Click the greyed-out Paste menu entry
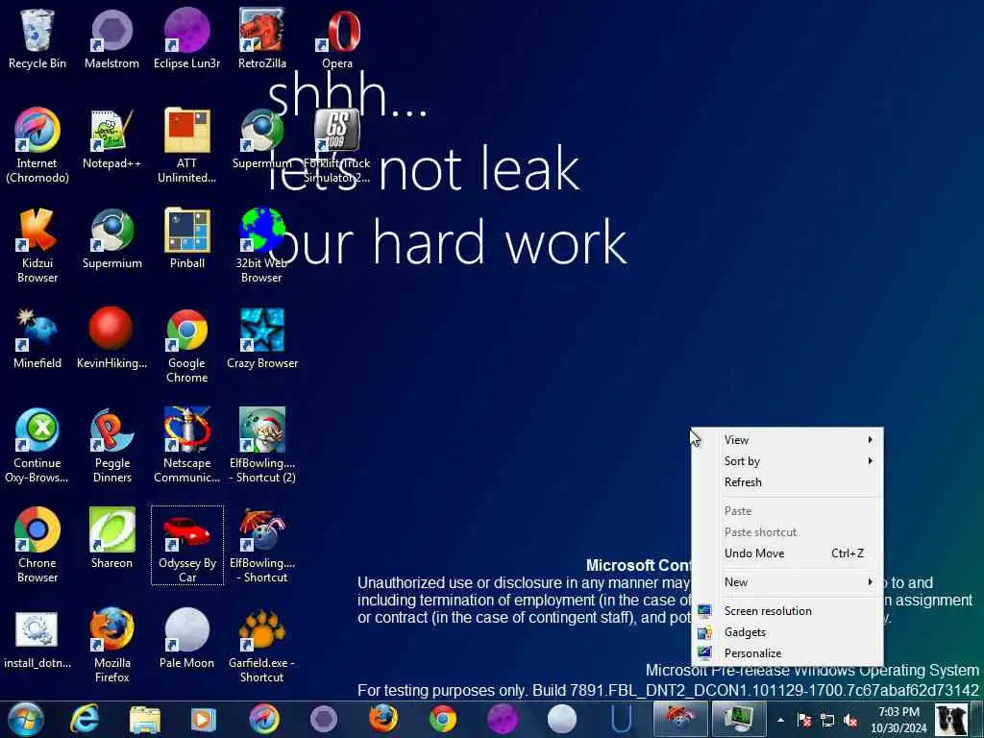The image size is (984, 738). 787,511
